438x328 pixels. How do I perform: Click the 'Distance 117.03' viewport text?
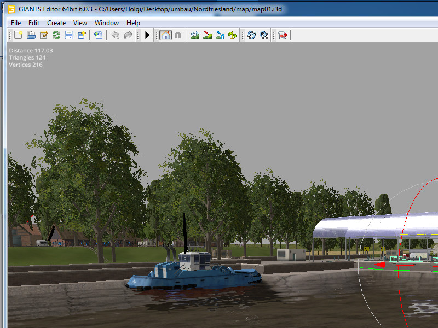tap(31, 50)
